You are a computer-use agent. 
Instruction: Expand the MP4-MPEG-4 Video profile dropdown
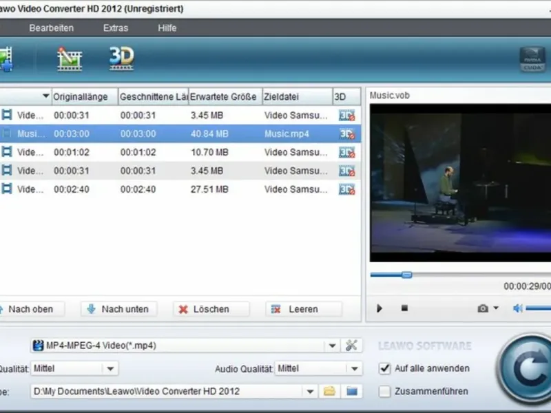pyautogui.click(x=332, y=346)
